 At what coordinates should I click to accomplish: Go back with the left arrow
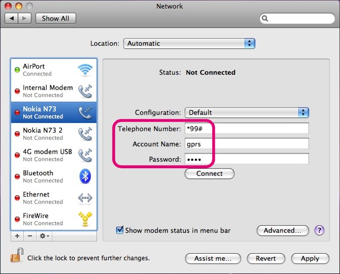12,18
